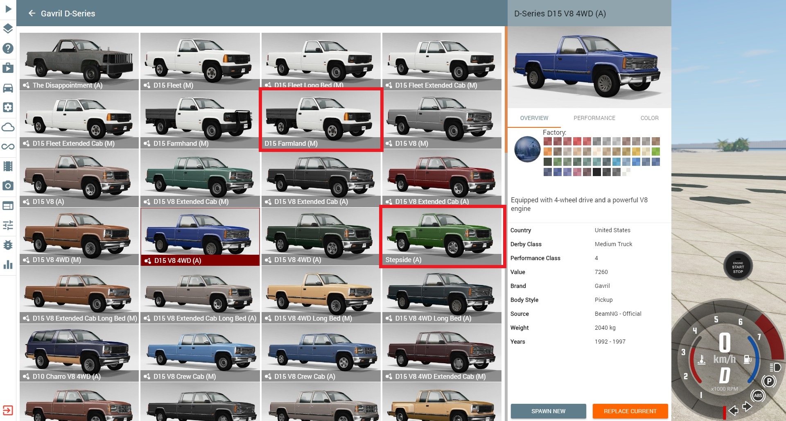Switch to the Performance tab
Screen dimensions: 786x421
point(594,118)
